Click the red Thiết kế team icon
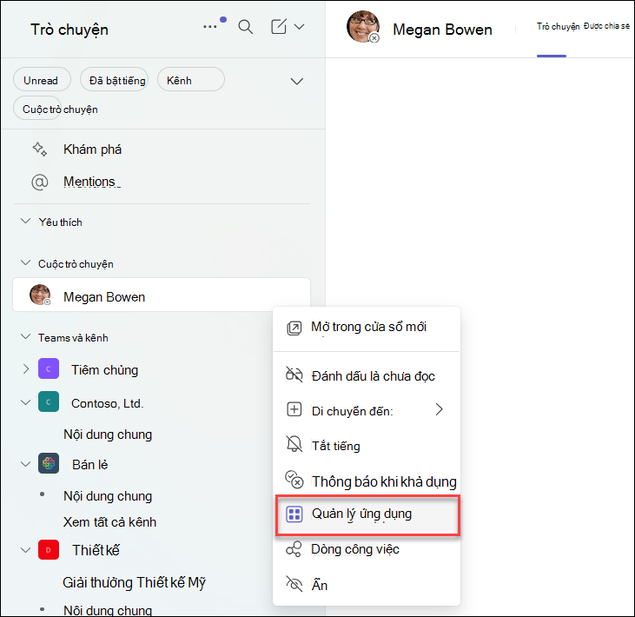The image size is (635, 617). tap(49, 550)
